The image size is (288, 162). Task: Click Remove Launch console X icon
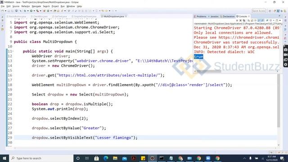pyautogui.click(x=240, y=20)
